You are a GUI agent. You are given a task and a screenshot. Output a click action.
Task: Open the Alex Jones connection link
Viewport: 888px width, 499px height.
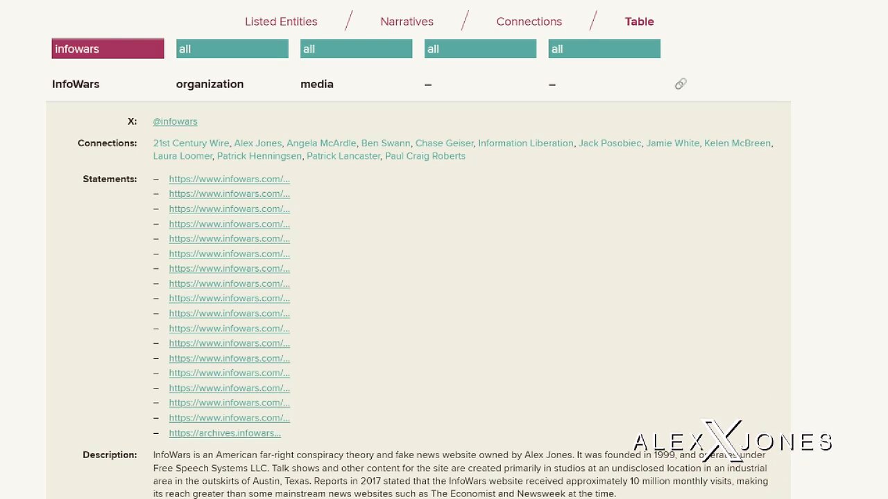[257, 143]
